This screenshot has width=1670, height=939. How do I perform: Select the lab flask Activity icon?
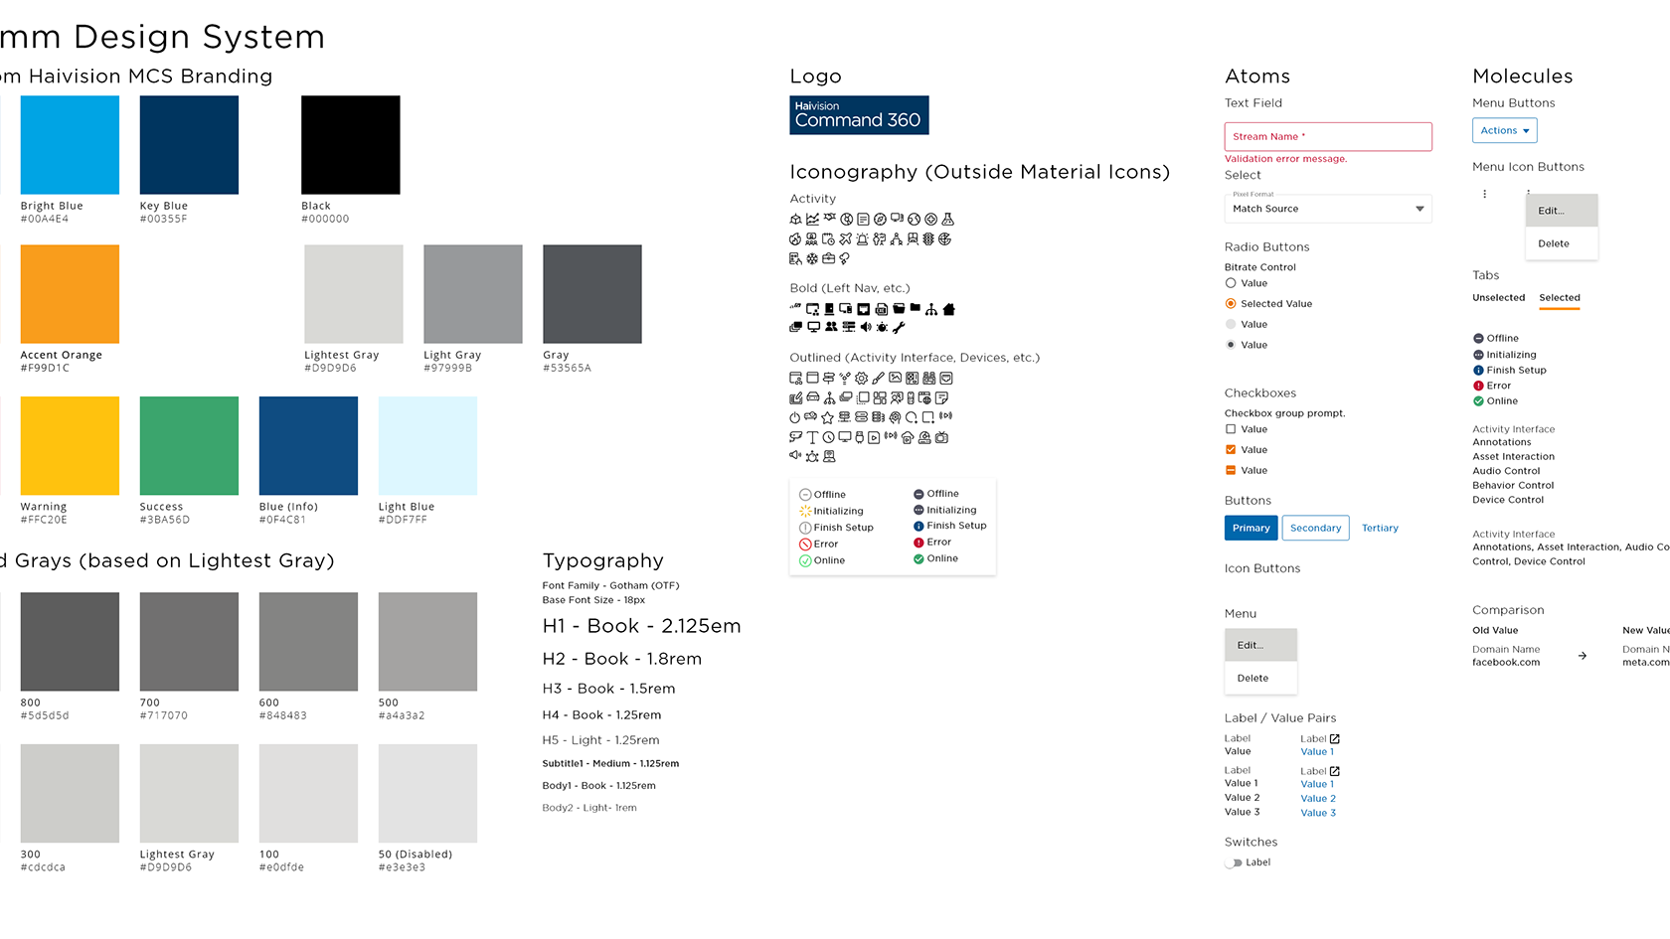(947, 220)
